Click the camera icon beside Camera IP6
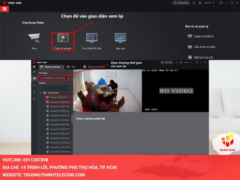Image resolution: width=240 pixels, height=180 pixels. pyautogui.click(x=48, y=124)
